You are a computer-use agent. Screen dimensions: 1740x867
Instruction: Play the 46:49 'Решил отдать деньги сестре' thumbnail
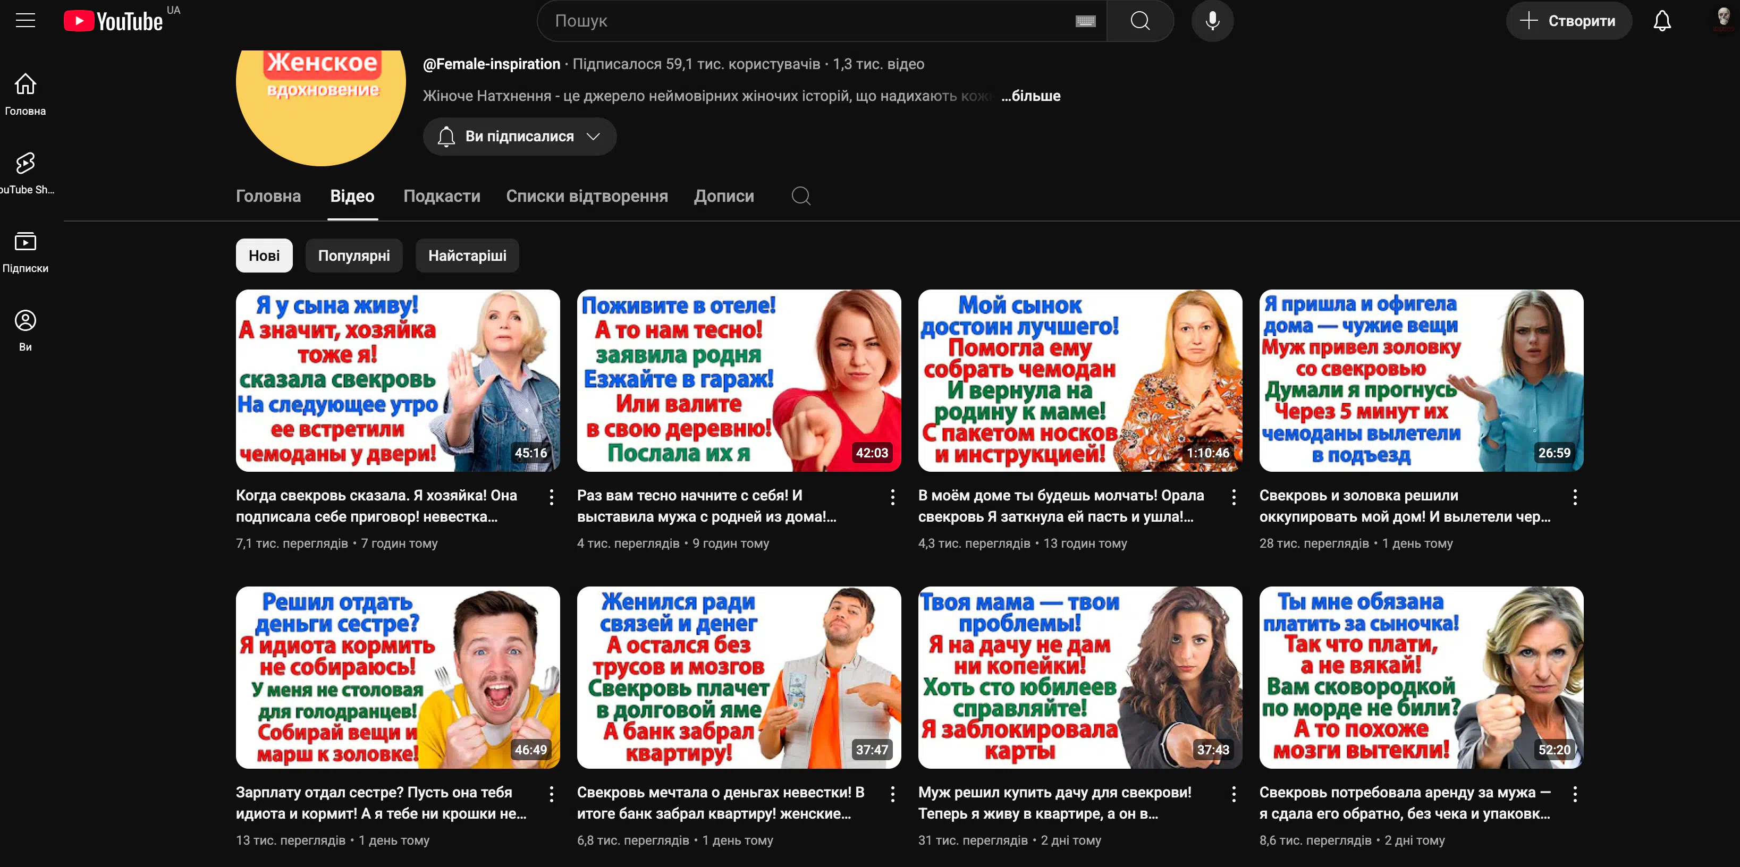click(x=398, y=677)
